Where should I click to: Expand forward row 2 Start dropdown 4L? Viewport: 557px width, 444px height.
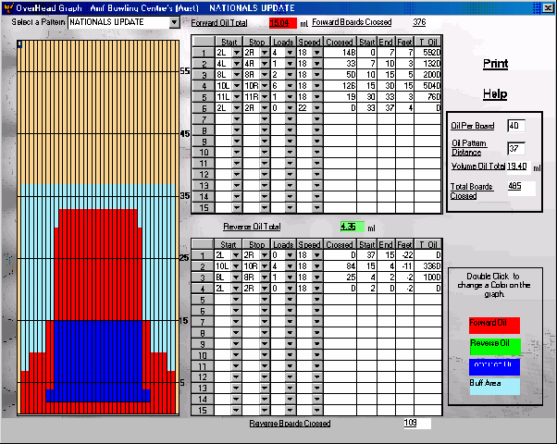[237, 64]
